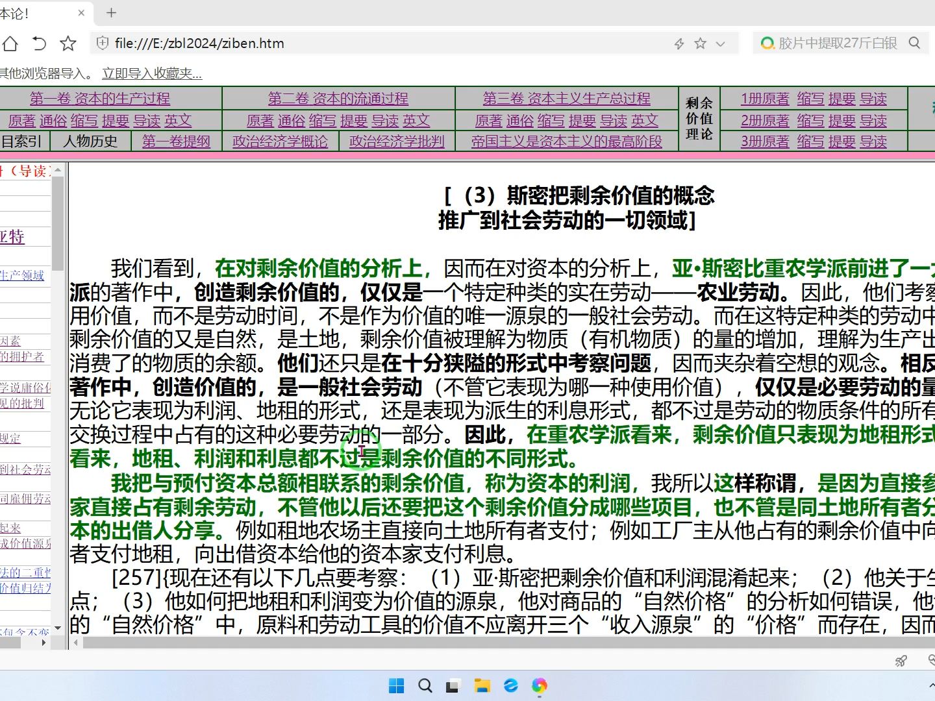Image resolution: width=935 pixels, height=701 pixels.
Task: Click the search magnifier icon
Action: coord(915,43)
